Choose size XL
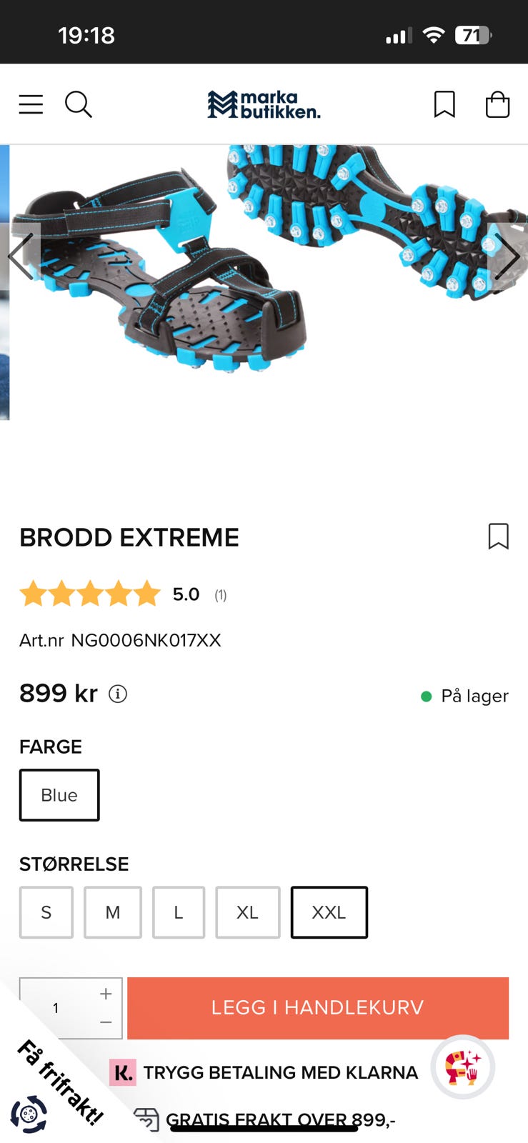The height and width of the screenshot is (1143, 528). click(x=247, y=912)
